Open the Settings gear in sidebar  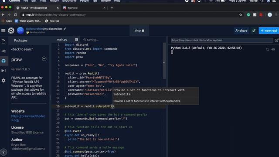(x=3, y=80)
